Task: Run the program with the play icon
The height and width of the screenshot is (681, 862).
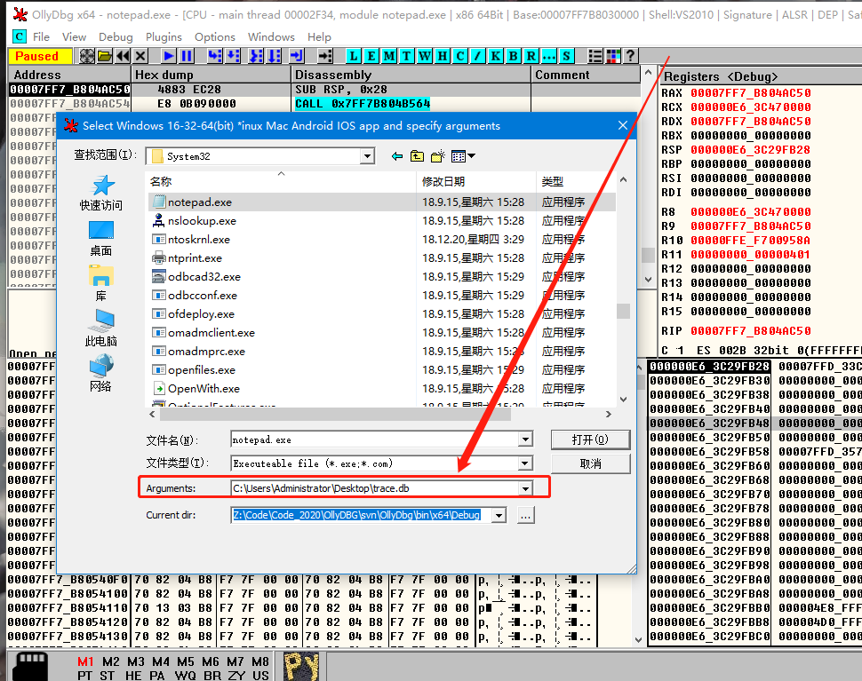Action: 169,55
